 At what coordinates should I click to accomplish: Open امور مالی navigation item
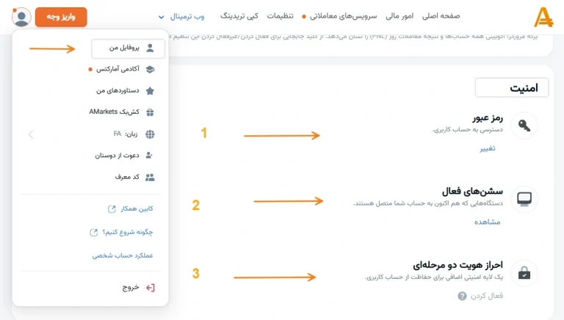click(x=399, y=16)
